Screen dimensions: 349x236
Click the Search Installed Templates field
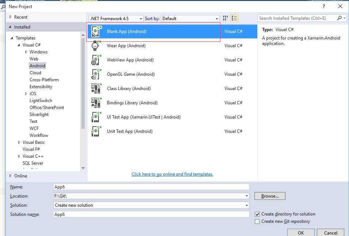297,18
